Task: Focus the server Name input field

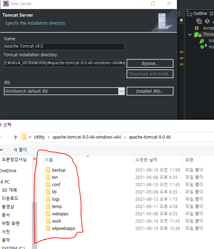Action: [64, 47]
